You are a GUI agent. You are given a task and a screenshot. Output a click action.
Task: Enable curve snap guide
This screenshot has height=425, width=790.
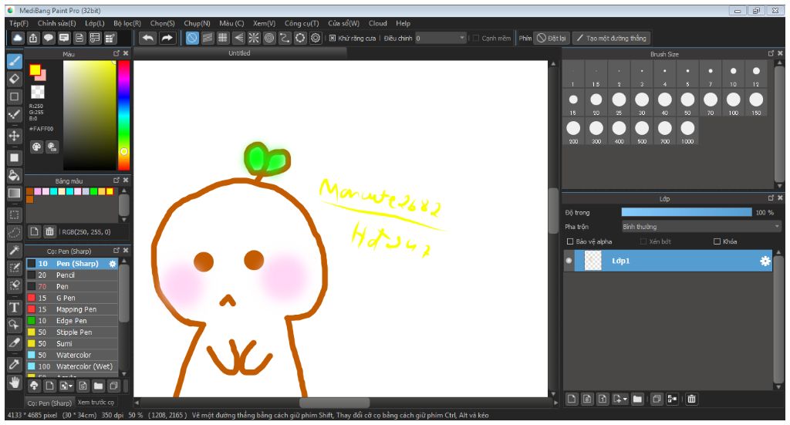285,39
